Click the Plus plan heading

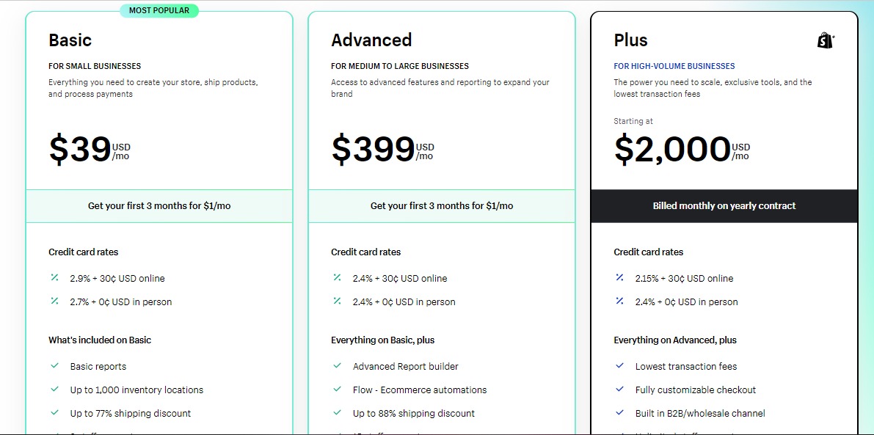click(630, 40)
